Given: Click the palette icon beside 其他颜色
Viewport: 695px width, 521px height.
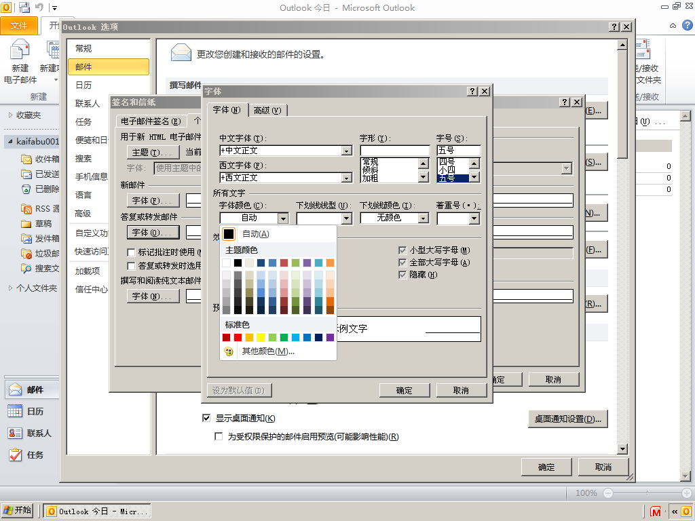Looking at the screenshot, I should (229, 351).
